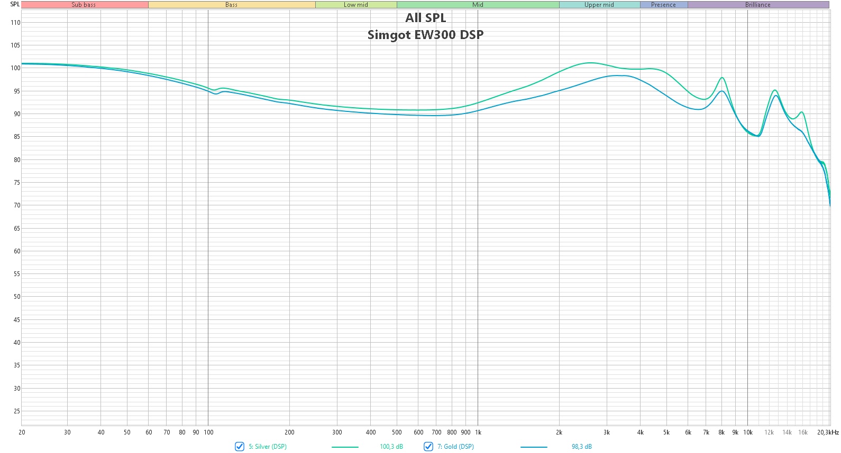Click the 'Sub bass' frequency band label
This screenshot has width=841, height=453.
point(84,5)
